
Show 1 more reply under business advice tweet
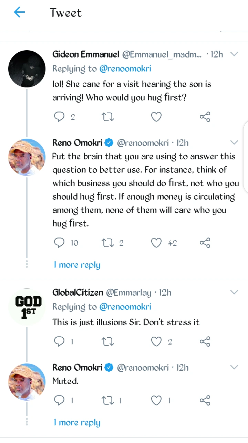click(x=77, y=265)
